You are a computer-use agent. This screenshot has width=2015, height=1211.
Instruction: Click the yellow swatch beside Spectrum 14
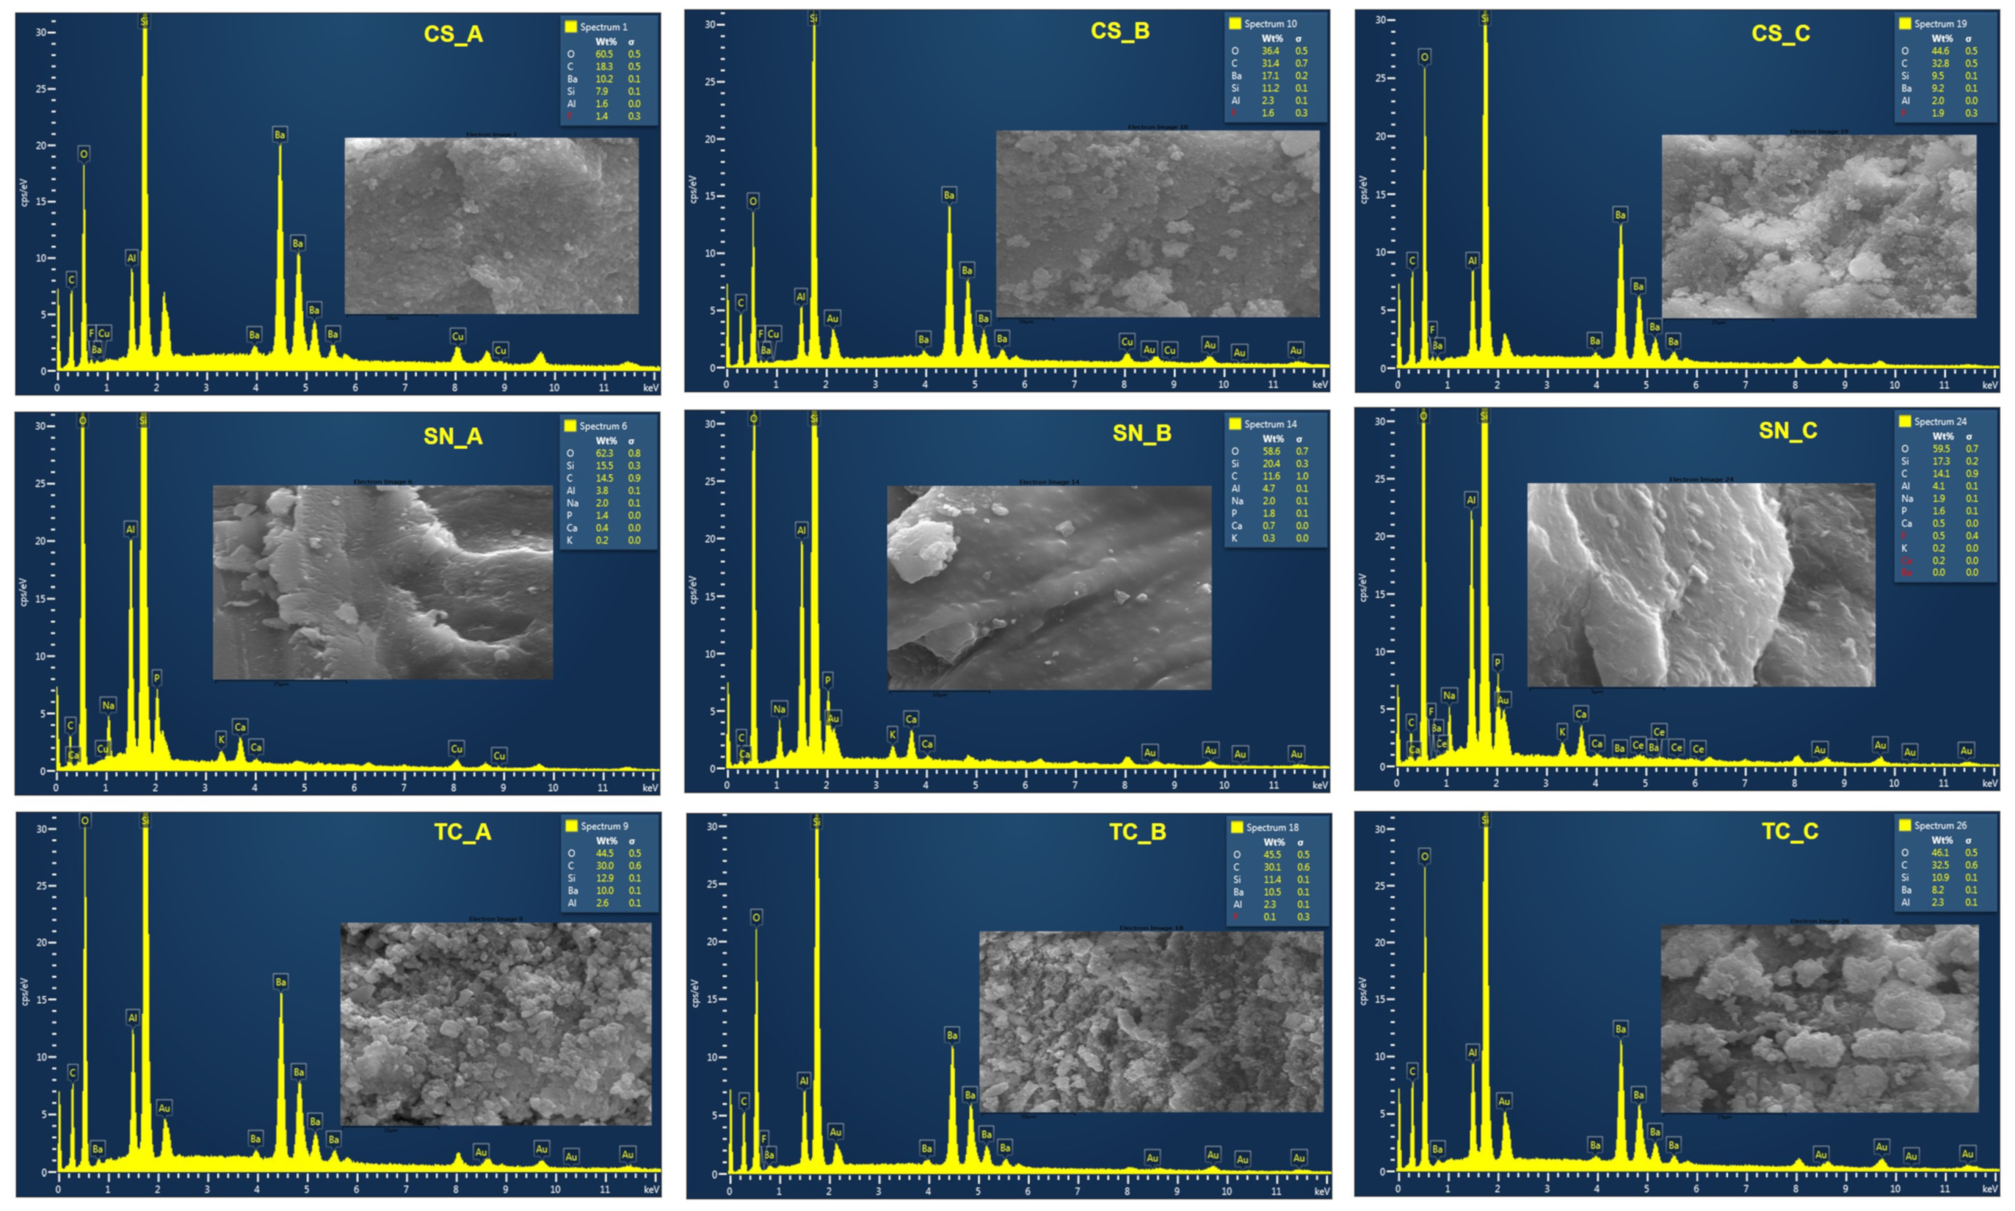point(1235,423)
